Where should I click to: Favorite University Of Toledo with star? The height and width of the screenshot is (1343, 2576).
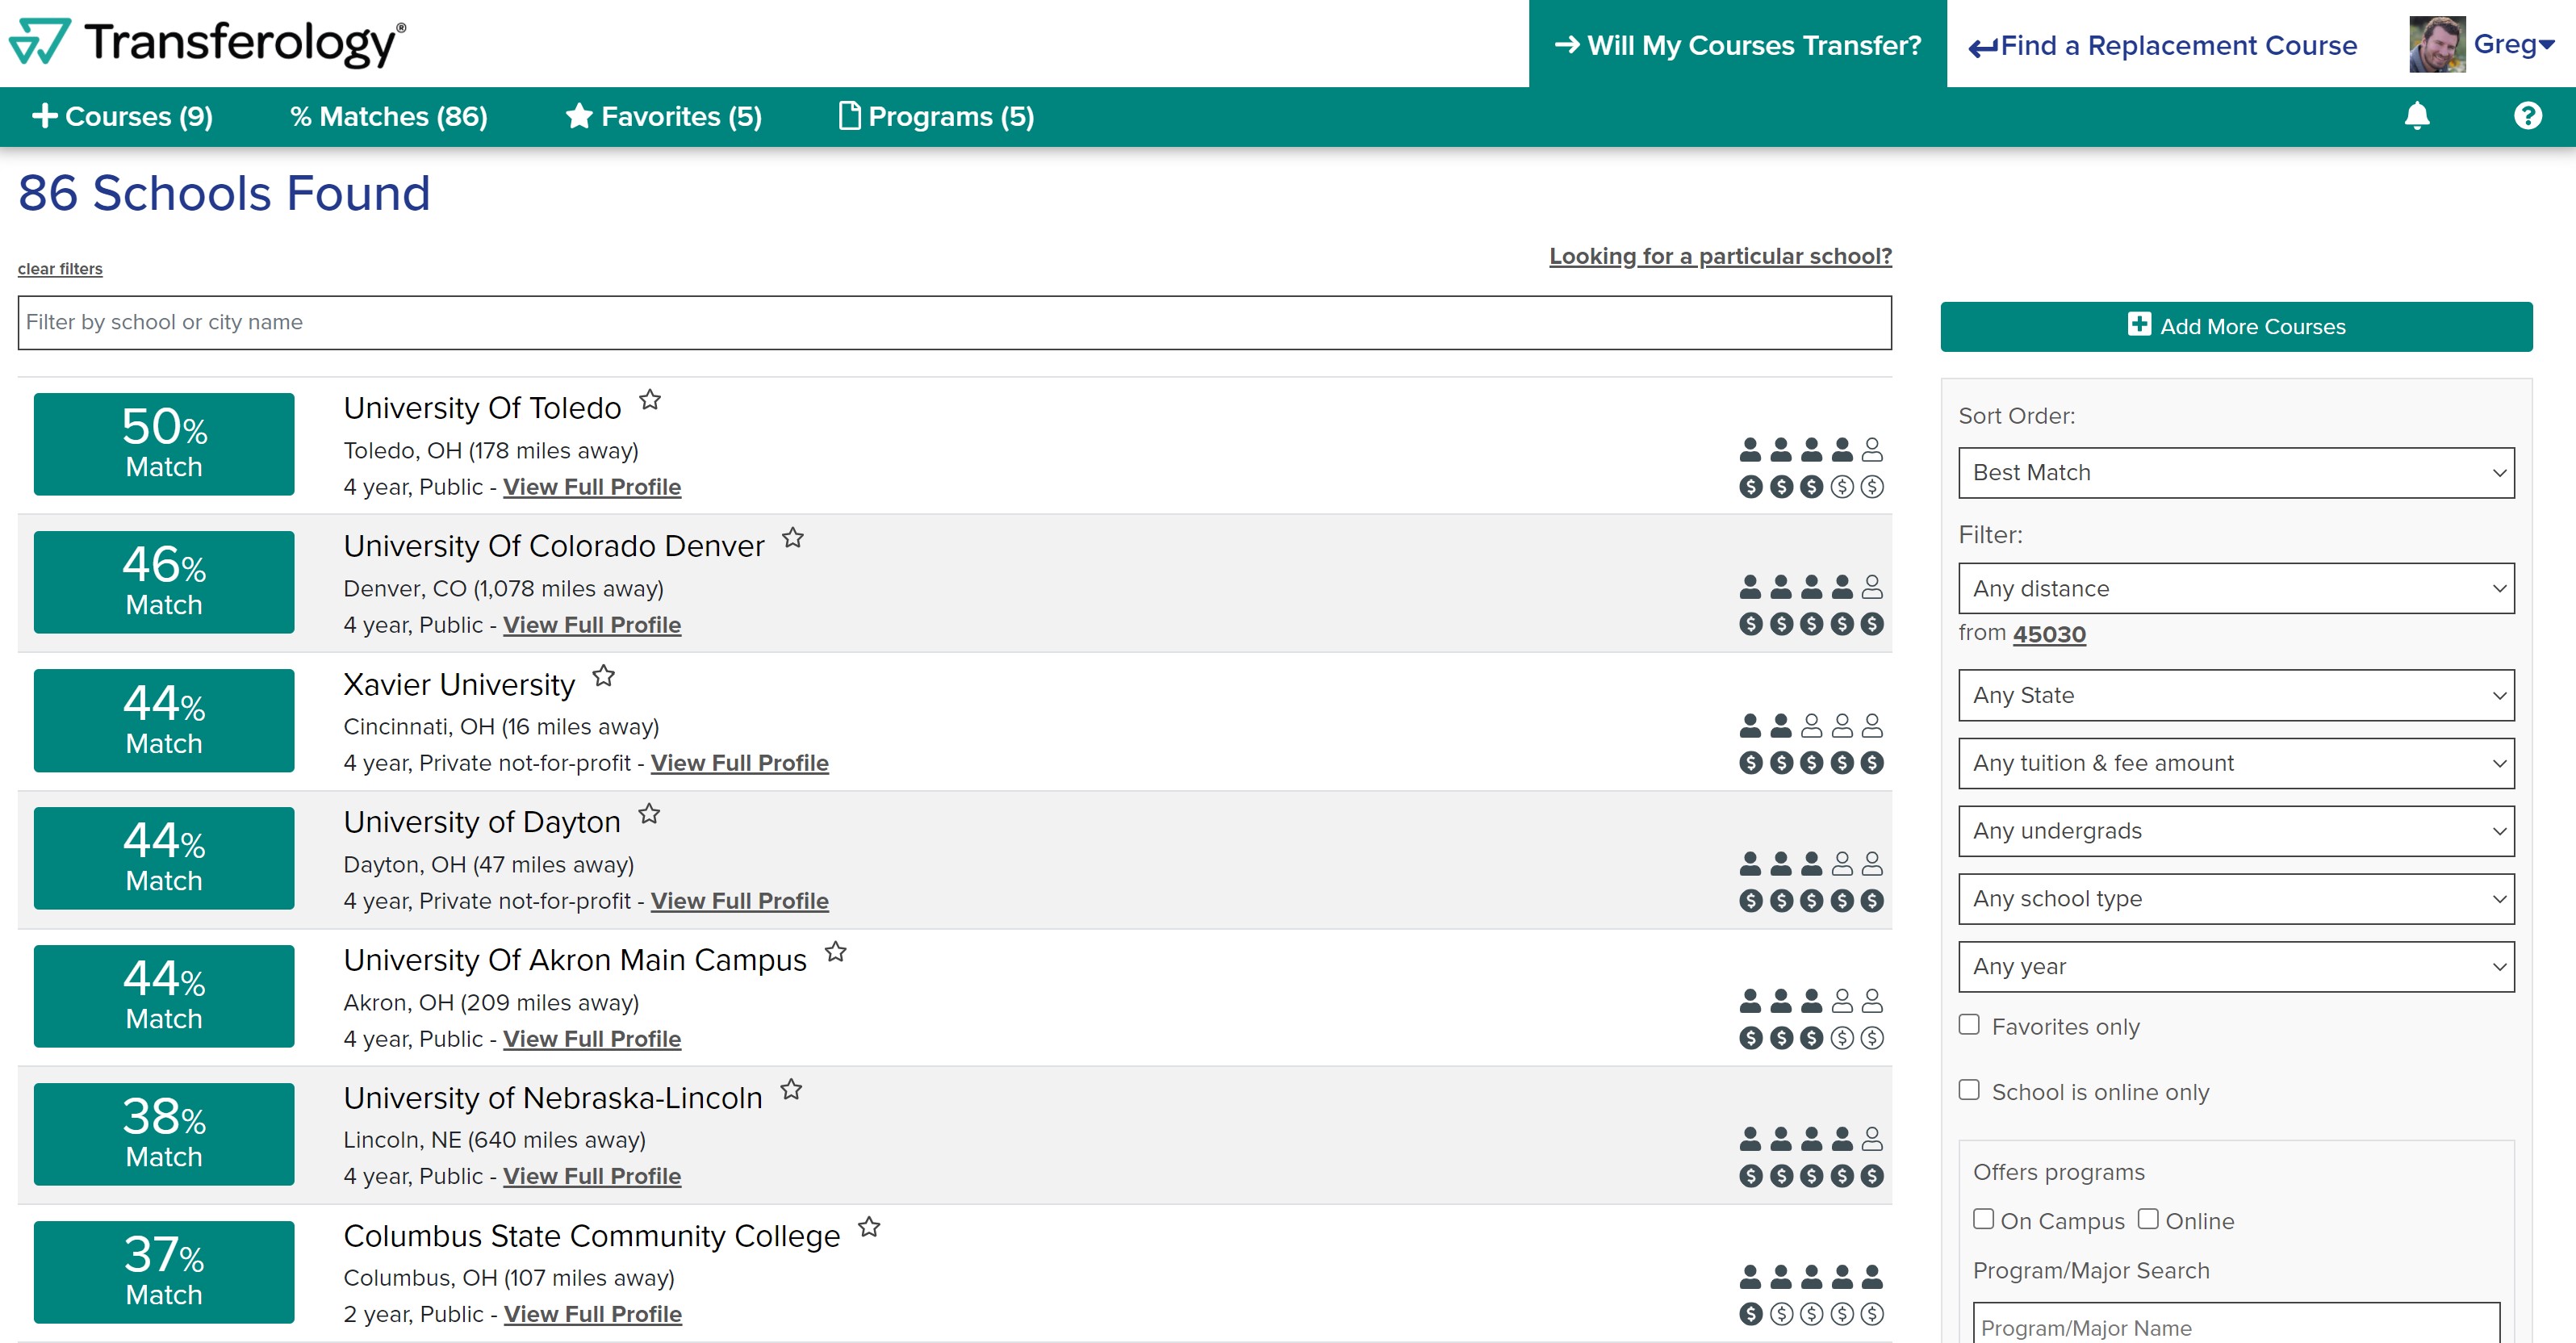coord(650,400)
